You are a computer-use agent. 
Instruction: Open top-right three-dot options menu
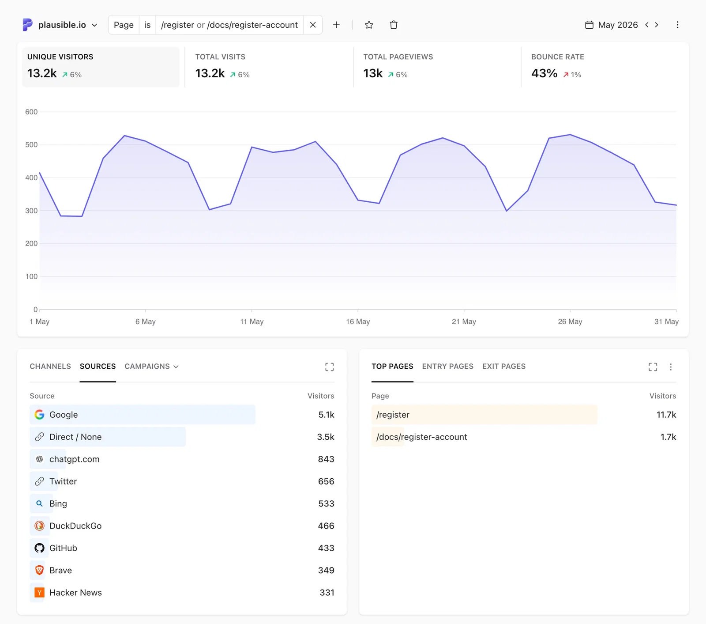coord(677,25)
